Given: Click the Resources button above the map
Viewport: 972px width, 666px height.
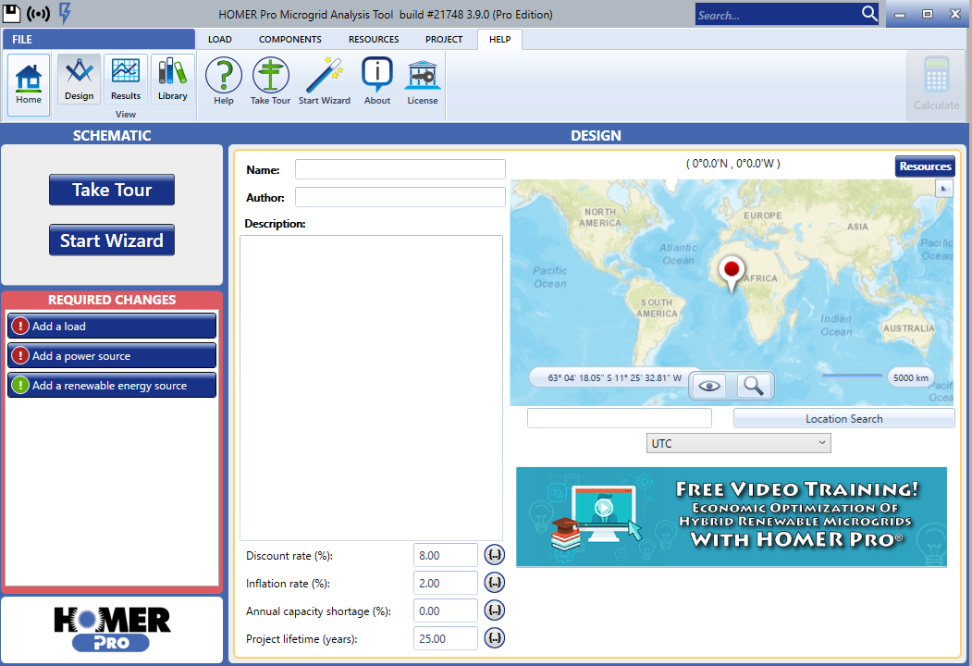Looking at the screenshot, I should pyautogui.click(x=925, y=166).
